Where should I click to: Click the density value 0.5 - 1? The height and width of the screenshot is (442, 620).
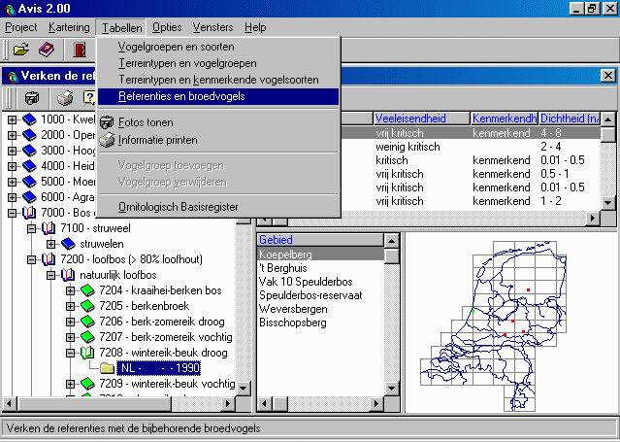coord(555,174)
